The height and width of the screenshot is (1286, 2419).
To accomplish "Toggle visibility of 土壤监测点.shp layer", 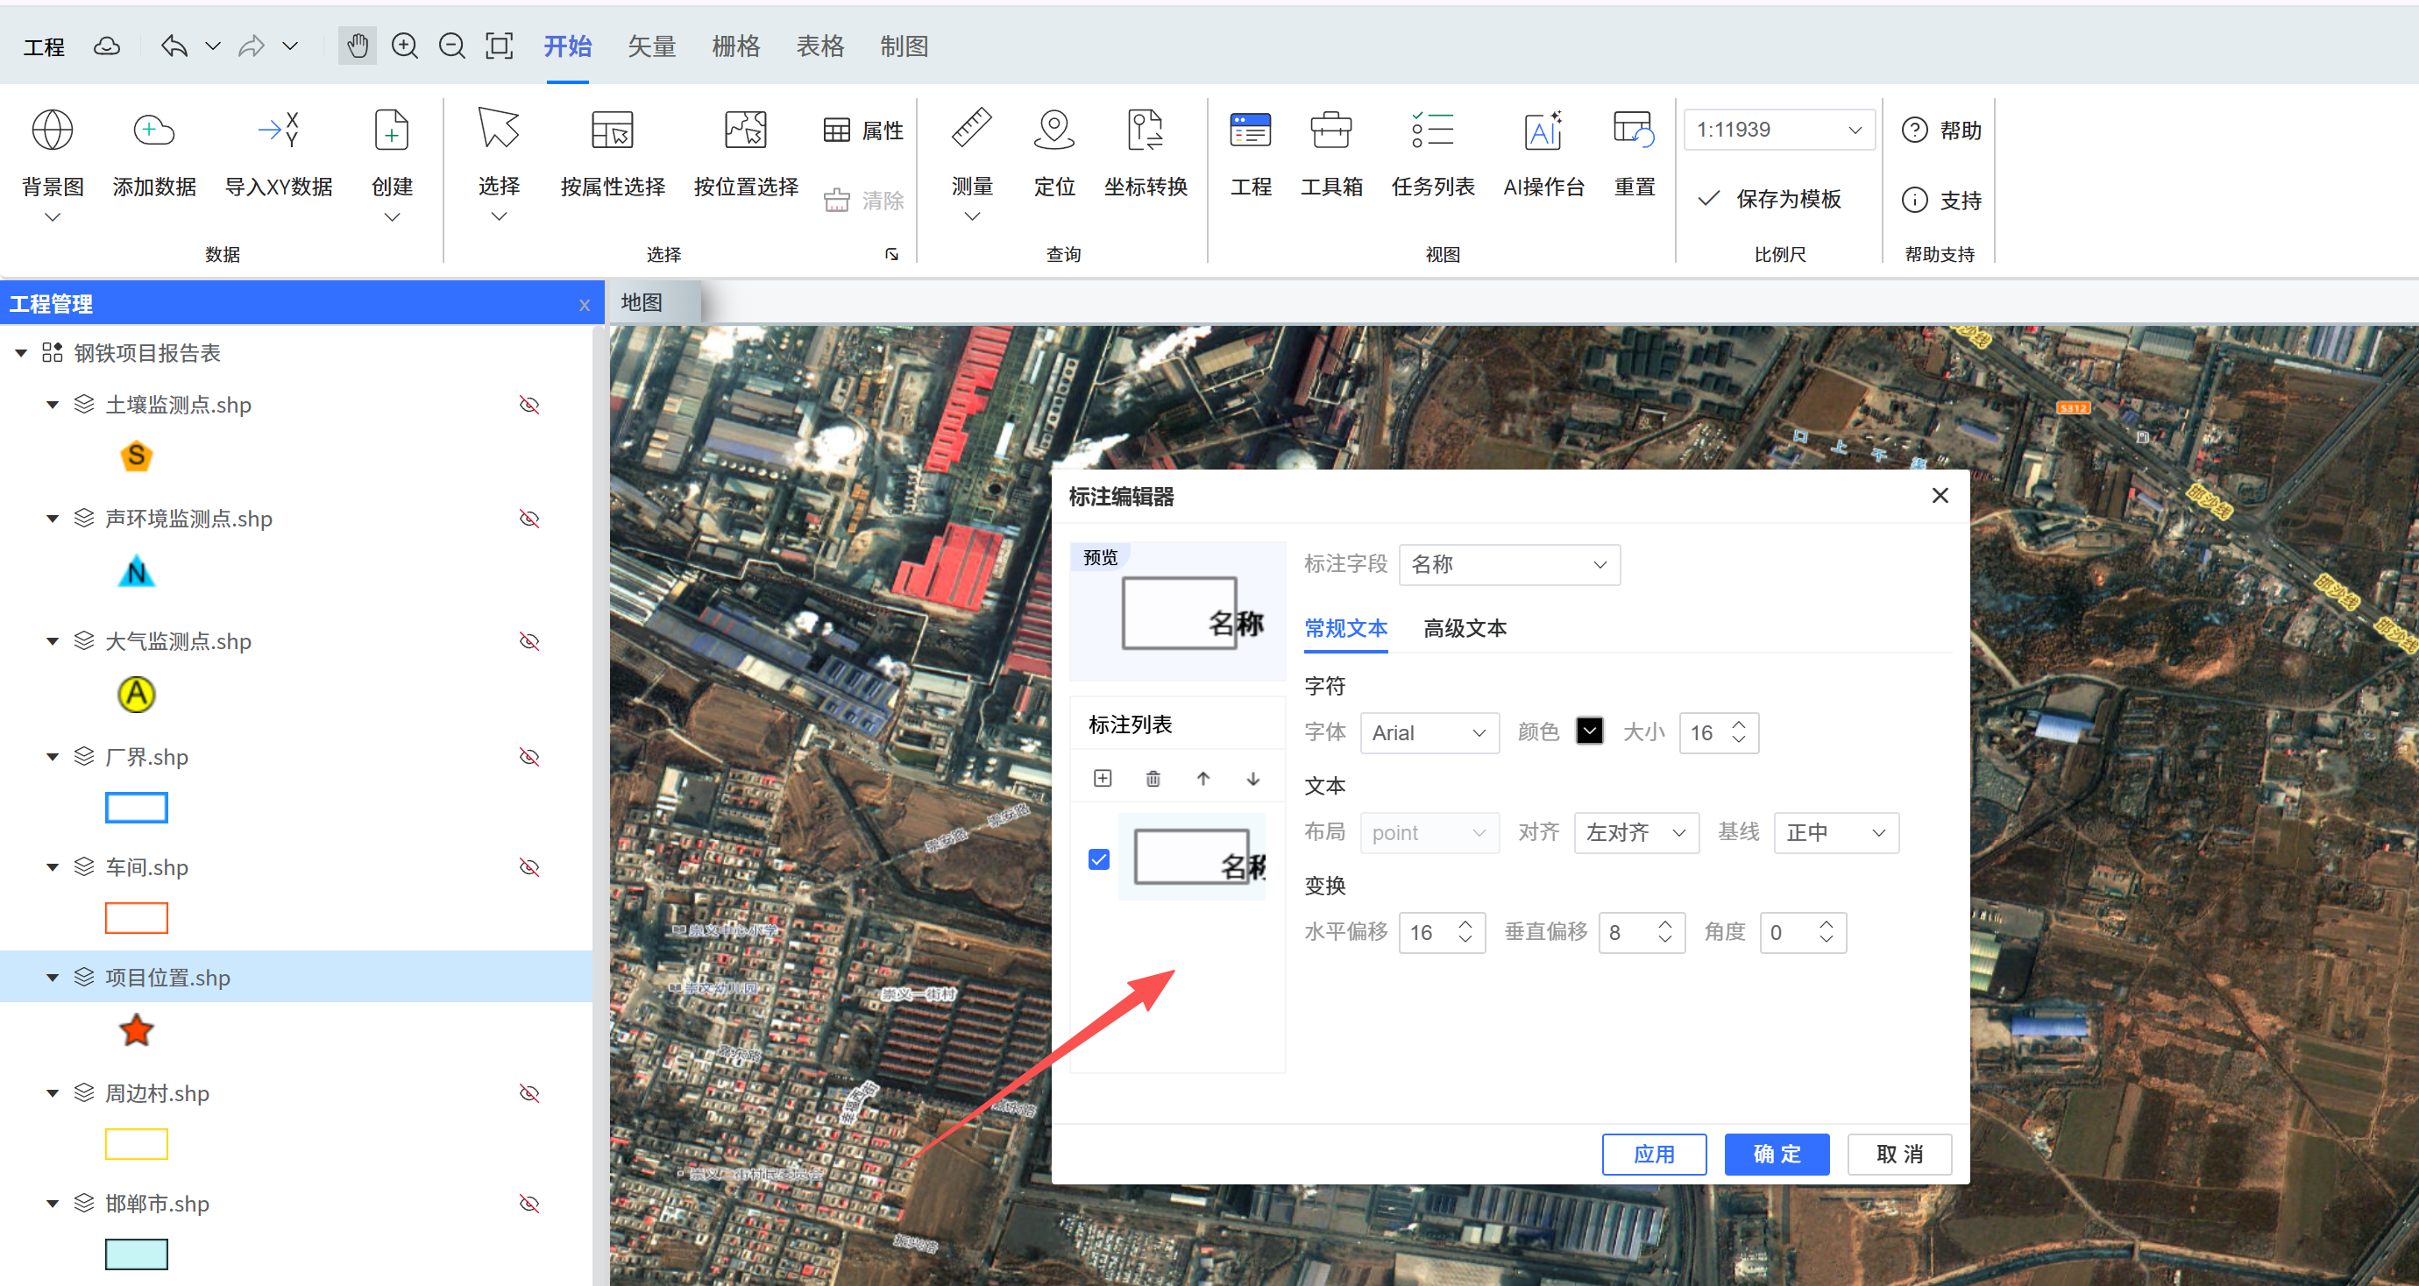I will pyautogui.click(x=529, y=405).
